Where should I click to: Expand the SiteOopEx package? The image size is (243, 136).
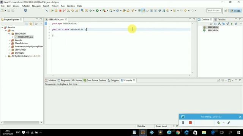click(9, 53)
